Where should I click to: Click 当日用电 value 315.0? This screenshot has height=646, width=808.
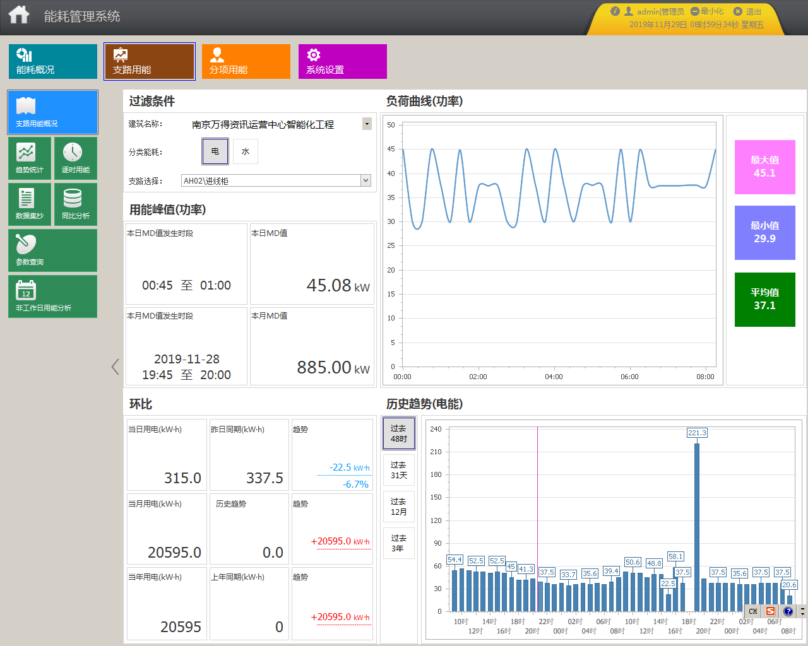click(x=182, y=478)
